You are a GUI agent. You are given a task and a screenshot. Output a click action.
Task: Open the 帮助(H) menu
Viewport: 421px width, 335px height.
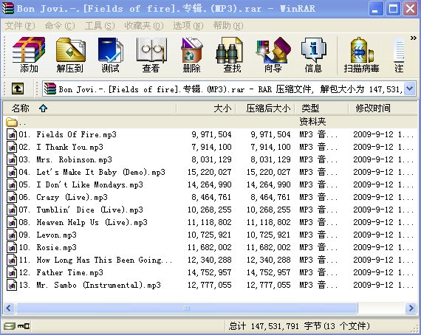(228, 26)
